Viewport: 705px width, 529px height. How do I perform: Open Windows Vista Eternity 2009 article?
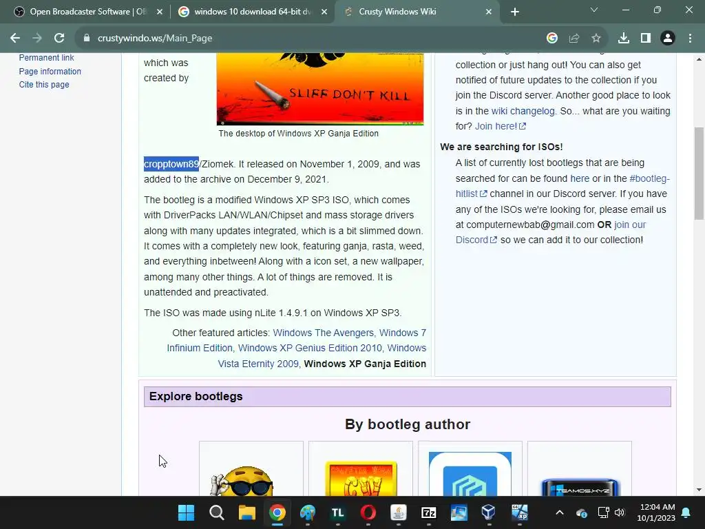pos(258,364)
